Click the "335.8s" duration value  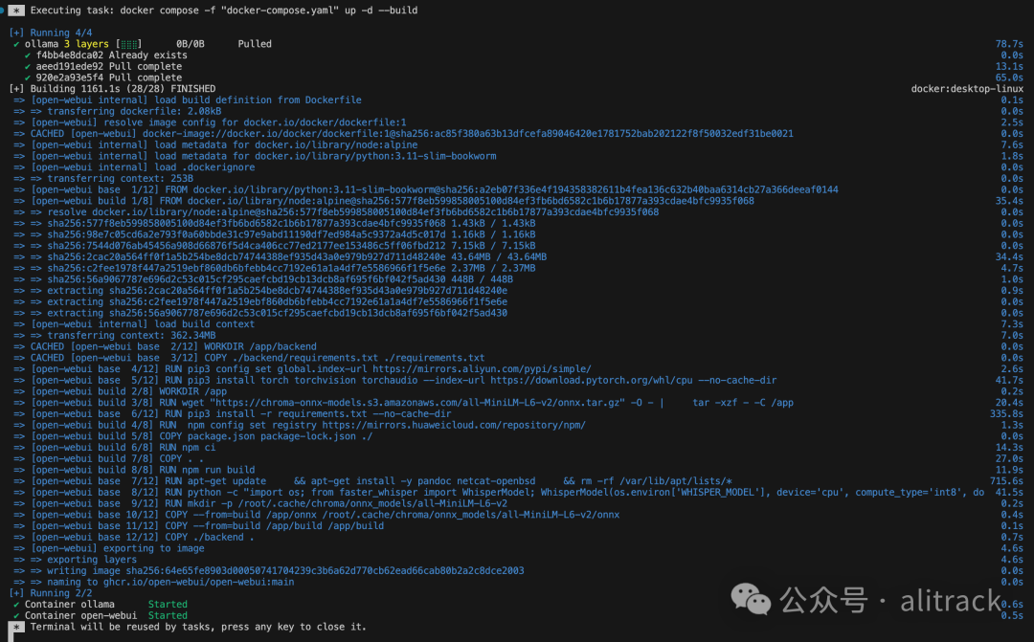(1006, 413)
